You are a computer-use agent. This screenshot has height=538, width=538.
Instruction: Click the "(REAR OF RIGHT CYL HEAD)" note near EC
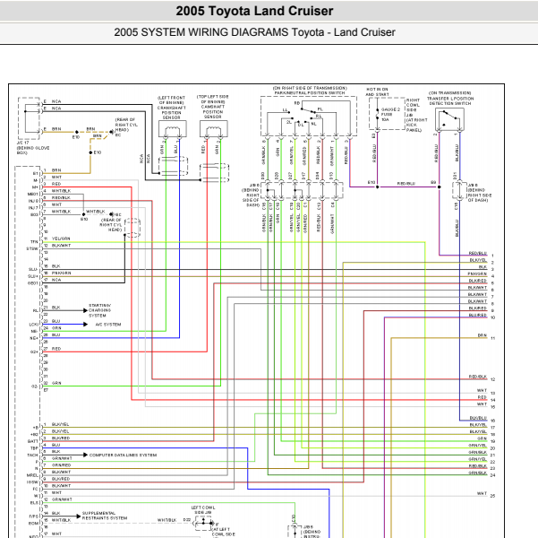click(x=126, y=125)
